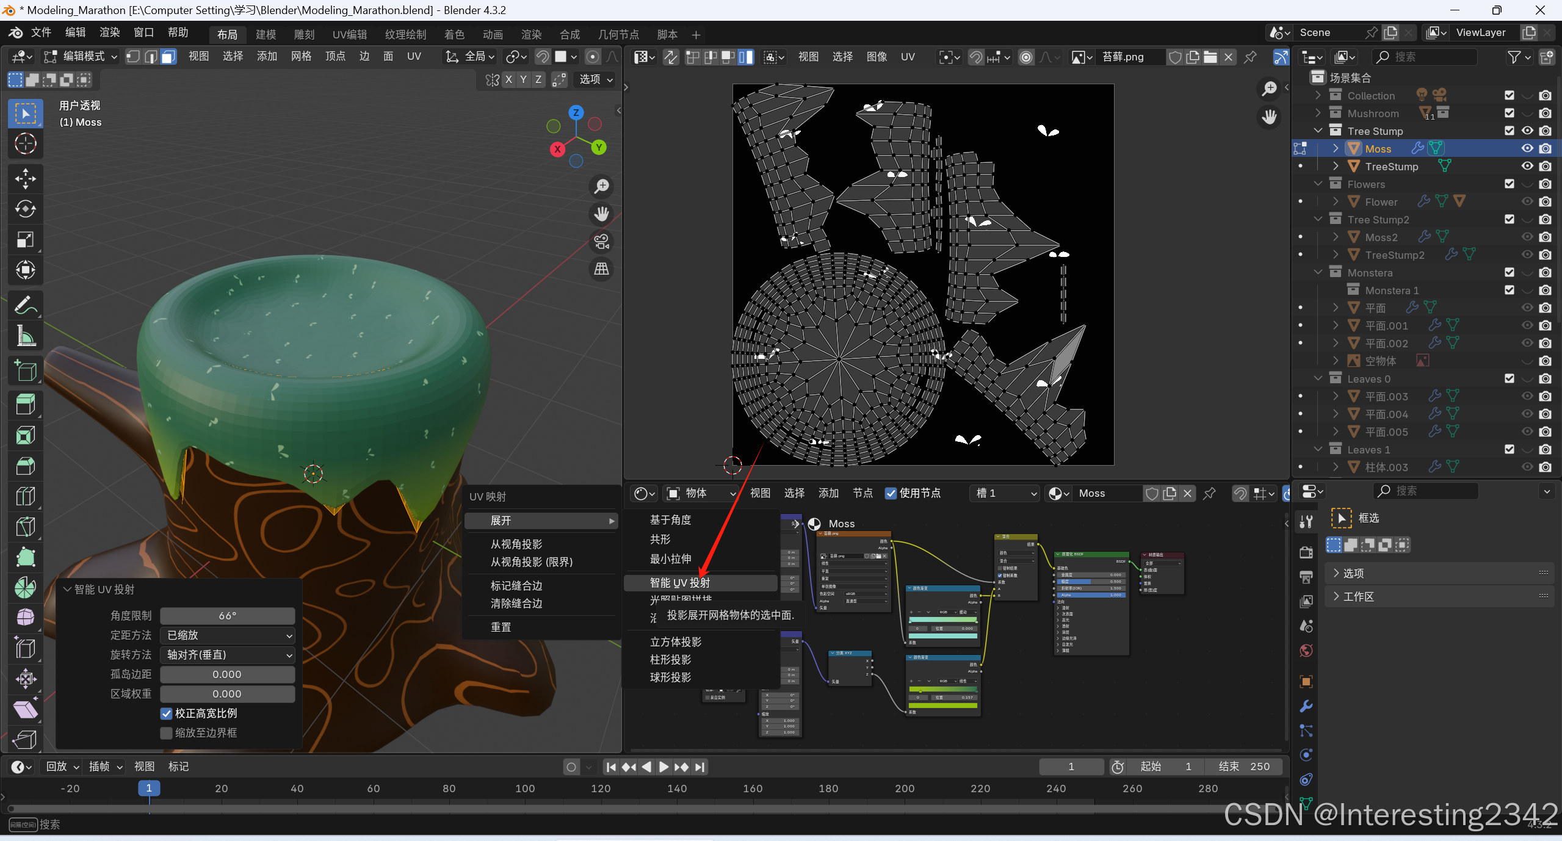Image resolution: width=1562 pixels, height=841 pixels.
Task: Enable the 缩放至边界框 checkbox
Action: [166, 733]
